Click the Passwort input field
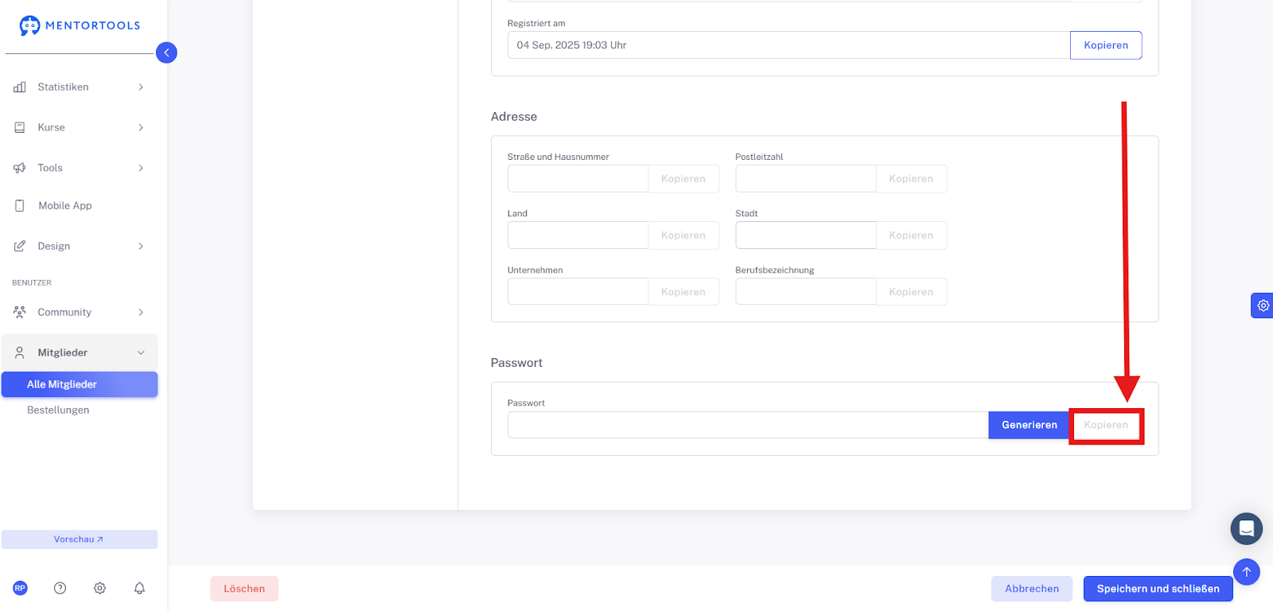The image size is (1273, 611). pyautogui.click(x=748, y=425)
